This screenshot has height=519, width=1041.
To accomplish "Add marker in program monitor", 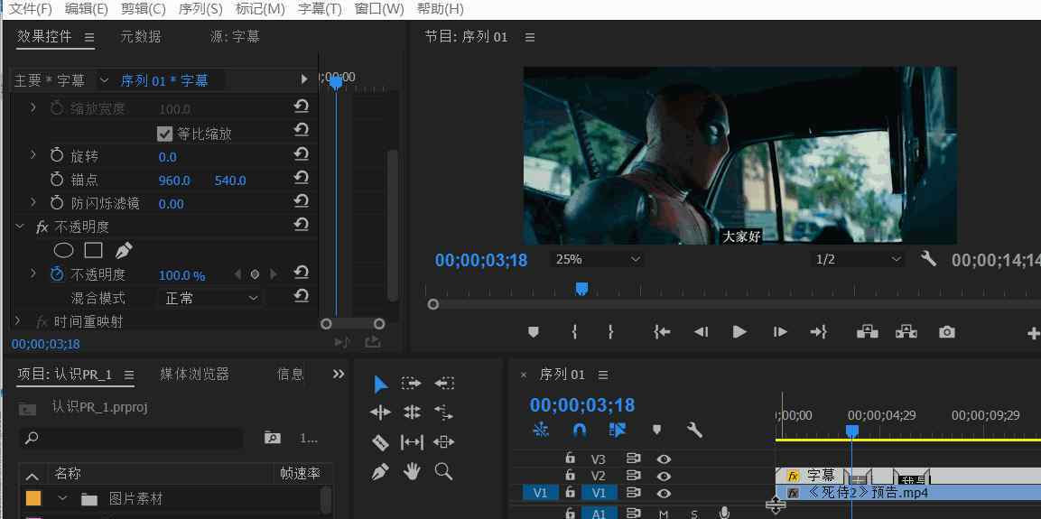I will tap(533, 332).
